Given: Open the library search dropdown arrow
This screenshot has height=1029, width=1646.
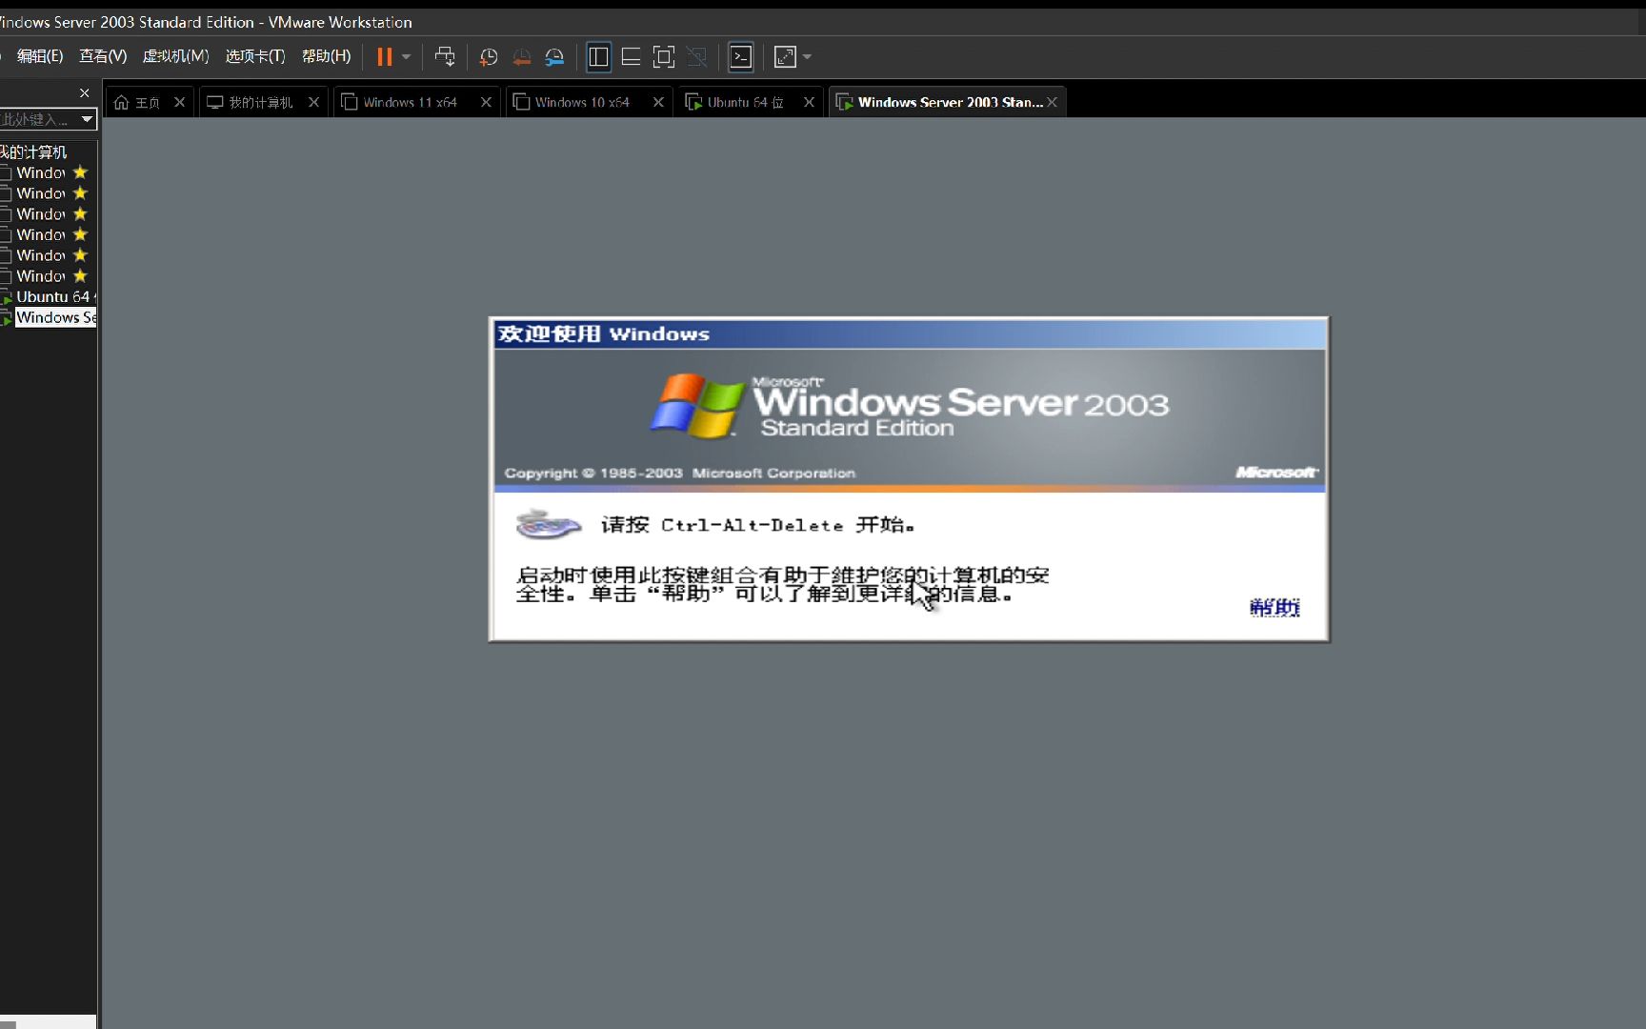Looking at the screenshot, I should point(87,119).
